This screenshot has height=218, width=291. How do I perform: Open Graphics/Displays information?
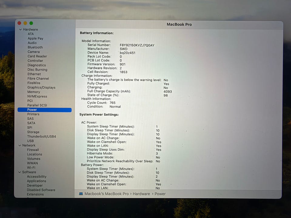(x=42, y=88)
